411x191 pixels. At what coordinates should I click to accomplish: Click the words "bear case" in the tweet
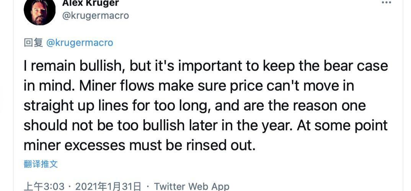point(356,66)
